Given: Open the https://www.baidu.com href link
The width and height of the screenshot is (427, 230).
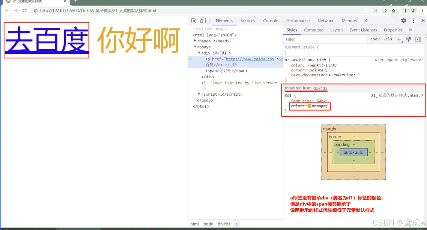Looking at the screenshot, I should pyautogui.click(x=250, y=59).
